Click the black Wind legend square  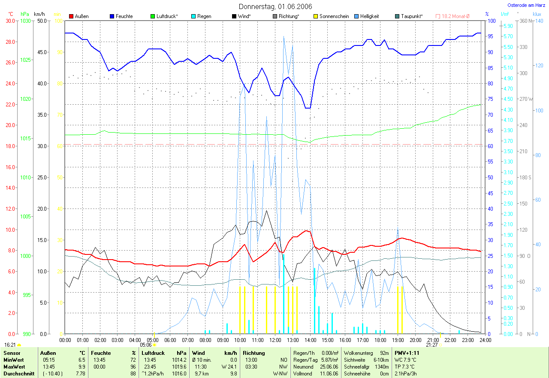tap(235, 16)
